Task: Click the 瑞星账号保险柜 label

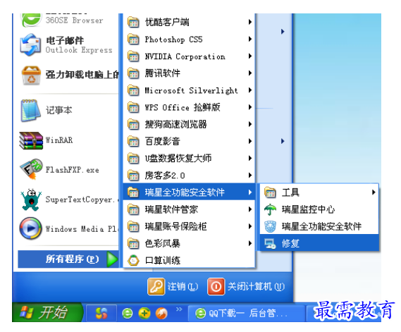Action: (x=175, y=226)
